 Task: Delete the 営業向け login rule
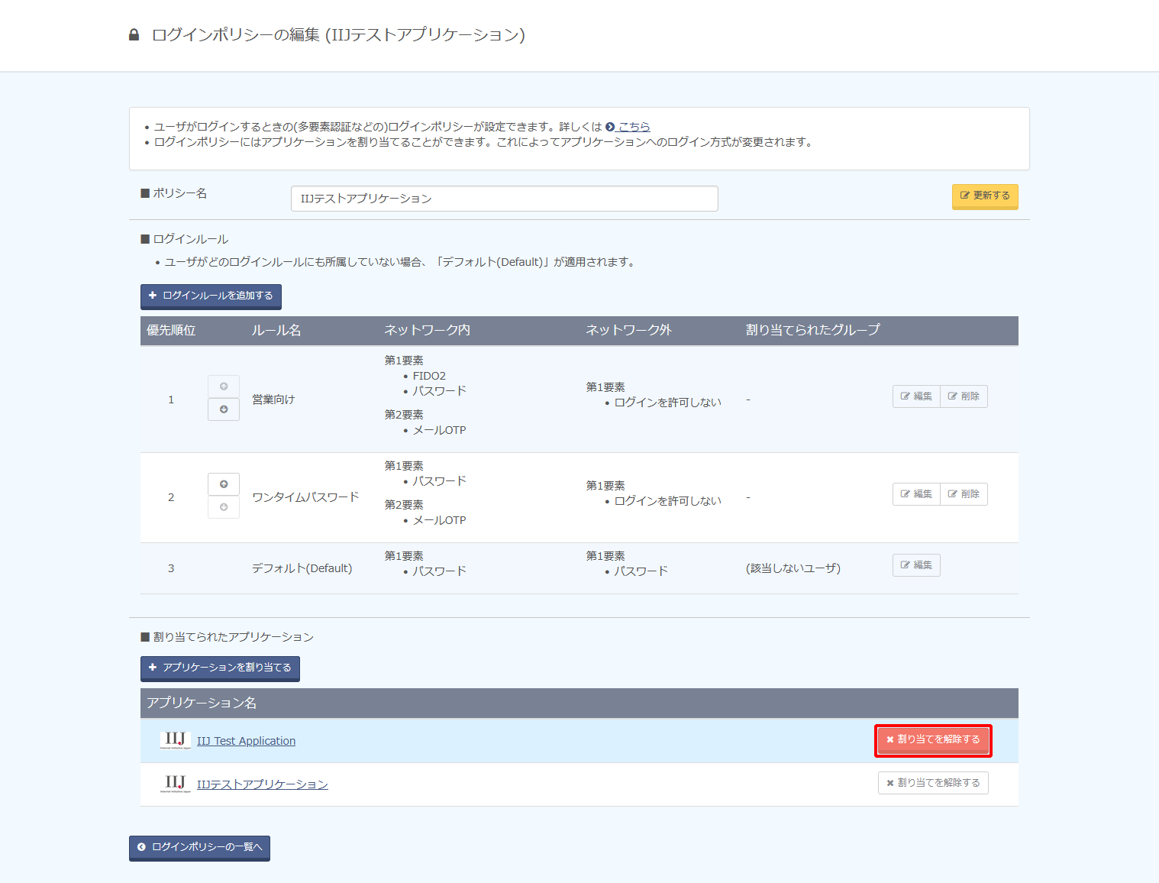964,396
